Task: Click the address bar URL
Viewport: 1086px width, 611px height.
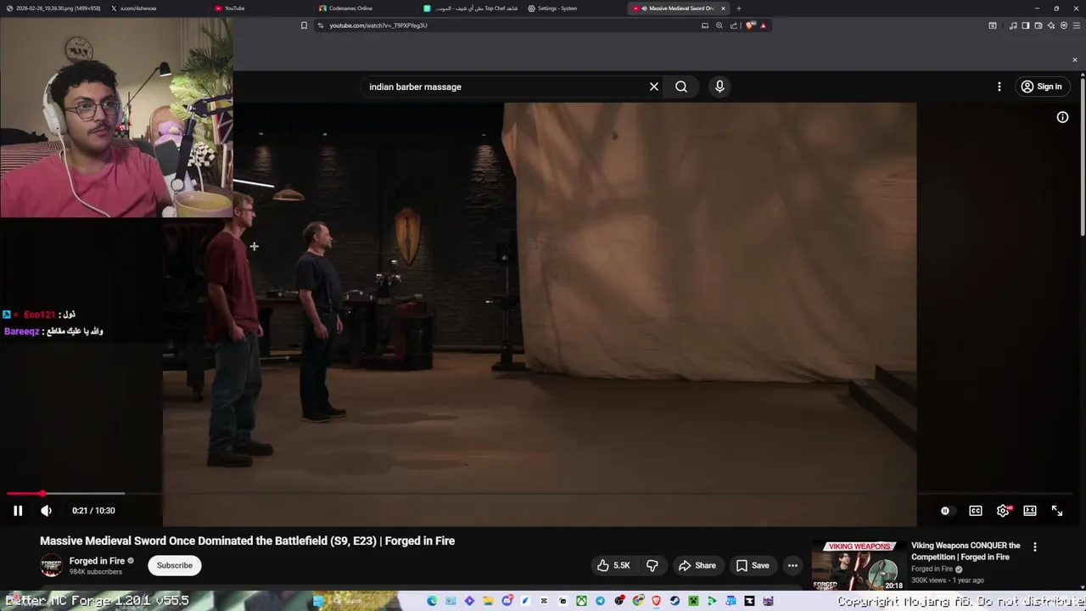Action: click(x=378, y=25)
